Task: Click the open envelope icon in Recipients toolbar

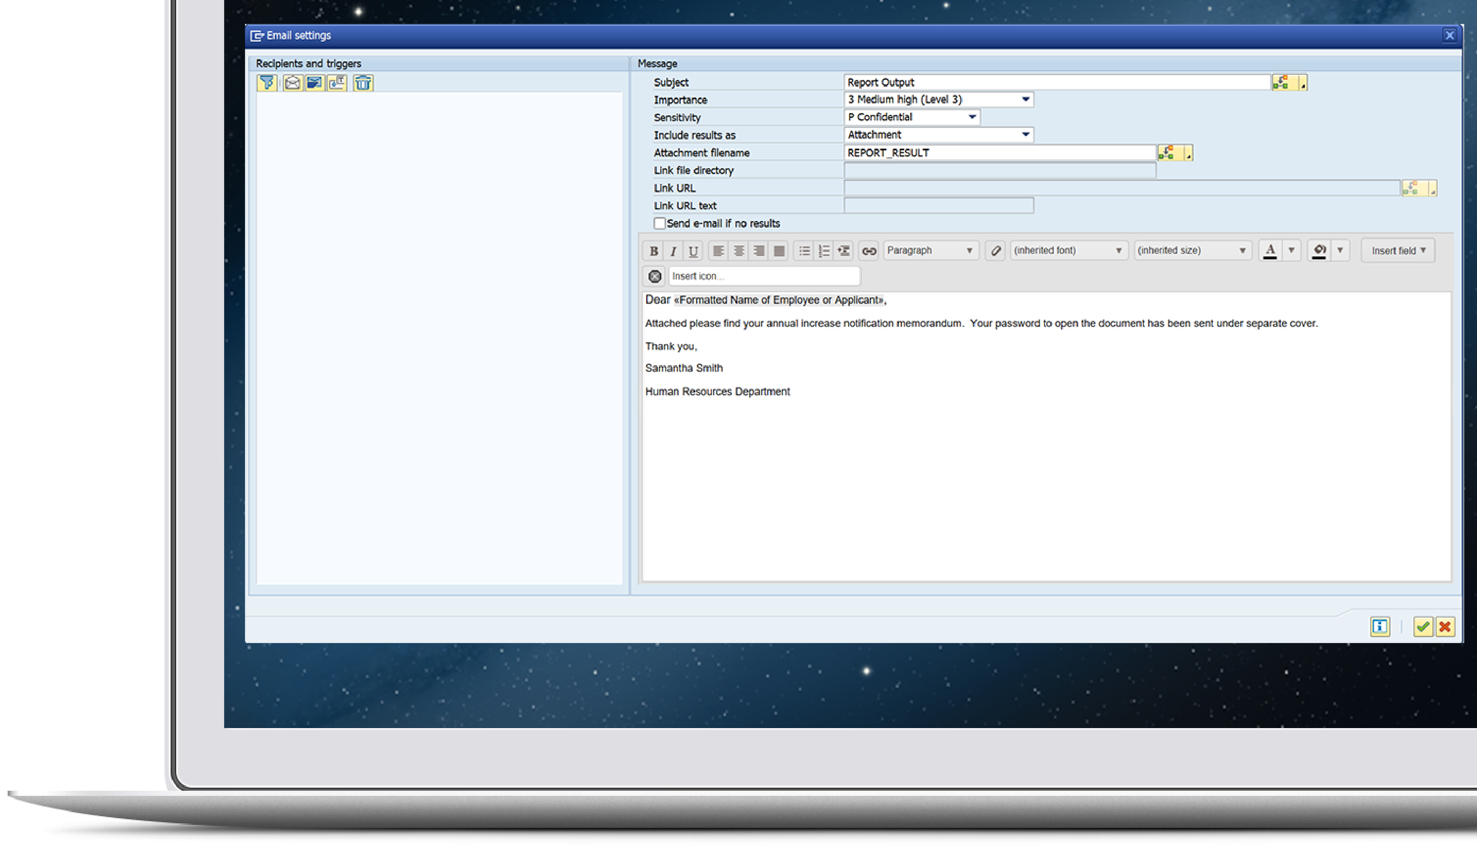Action: [292, 82]
